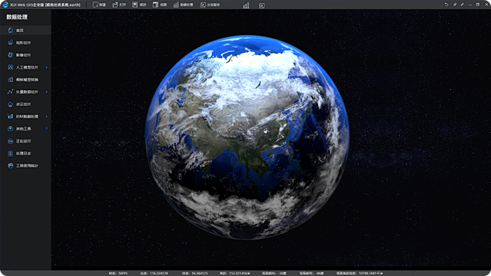Click the 视角海拔高度 10788.1881千米 status entry

click(x=360, y=273)
